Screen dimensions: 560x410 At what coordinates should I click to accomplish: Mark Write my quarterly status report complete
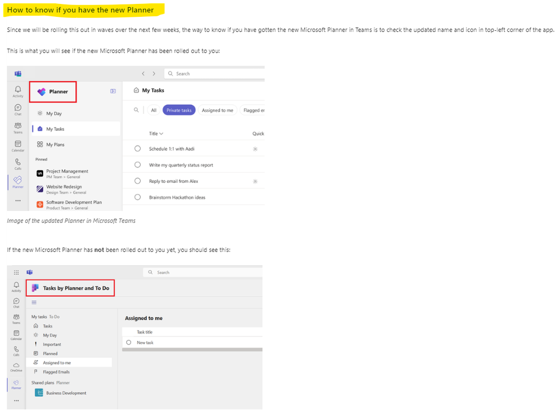click(137, 165)
